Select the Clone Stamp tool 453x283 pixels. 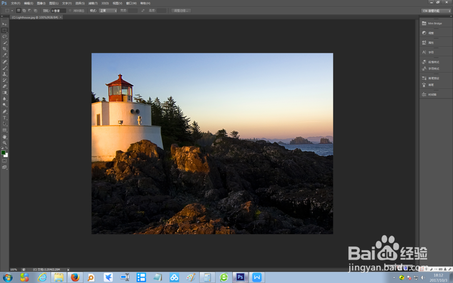point(5,74)
